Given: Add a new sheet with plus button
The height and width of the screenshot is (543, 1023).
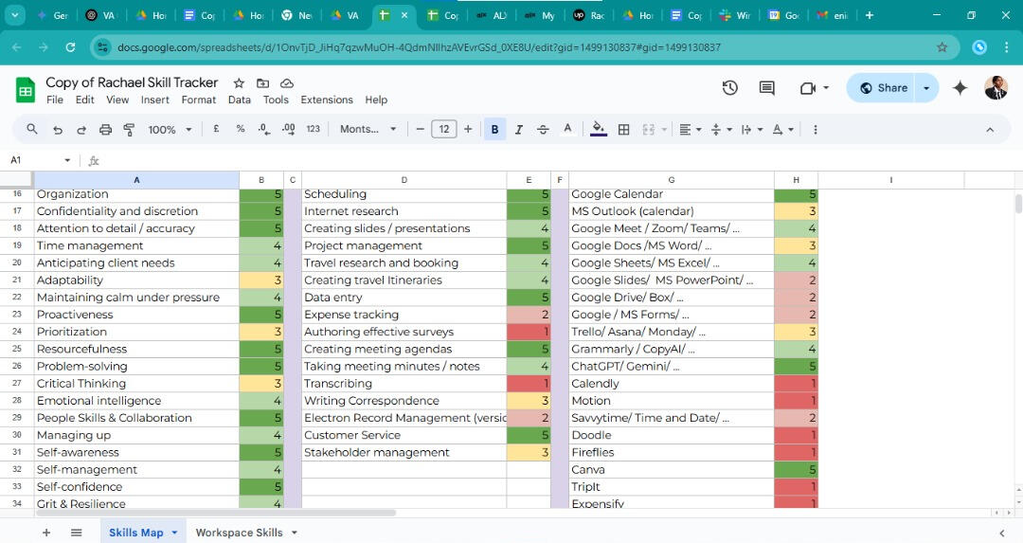Looking at the screenshot, I should tap(45, 533).
